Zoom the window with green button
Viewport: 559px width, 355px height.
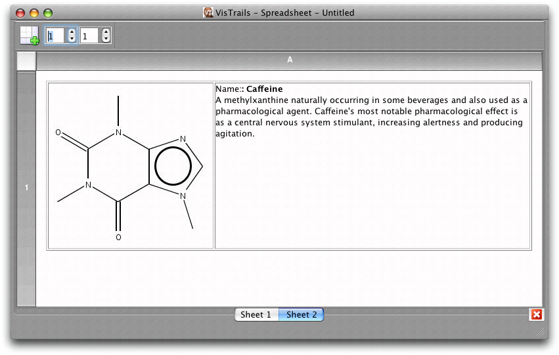pos(47,12)
